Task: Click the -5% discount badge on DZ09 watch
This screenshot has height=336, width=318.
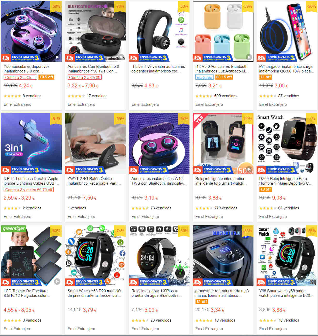Action: pyautogui.click(x=312, y=119)
